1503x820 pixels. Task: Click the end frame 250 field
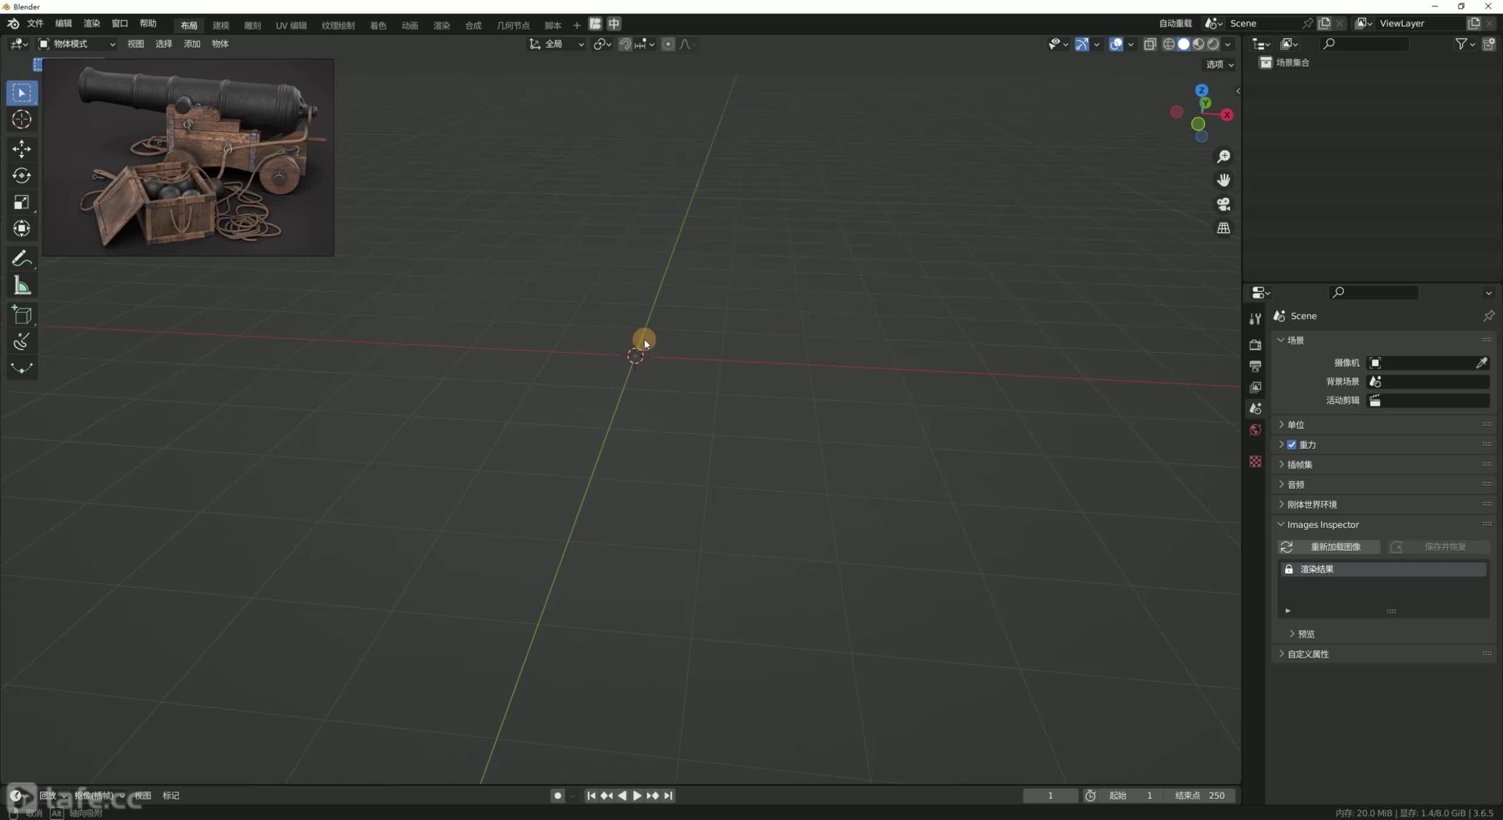click(x=1200, y=796)
